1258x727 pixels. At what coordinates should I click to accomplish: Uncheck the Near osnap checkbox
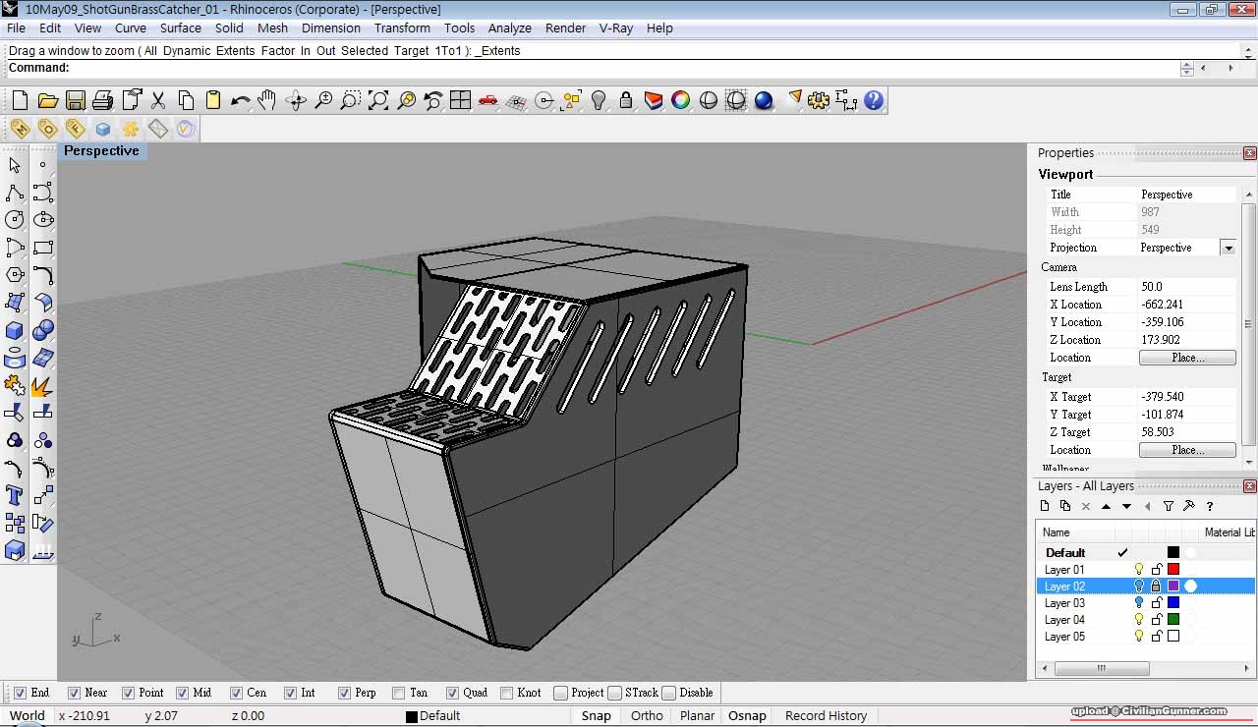75,693
